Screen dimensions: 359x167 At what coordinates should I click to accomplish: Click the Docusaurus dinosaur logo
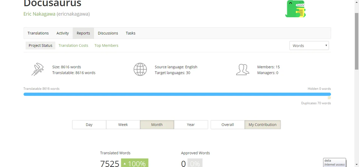pyautogui.click(x=295, y=9)
